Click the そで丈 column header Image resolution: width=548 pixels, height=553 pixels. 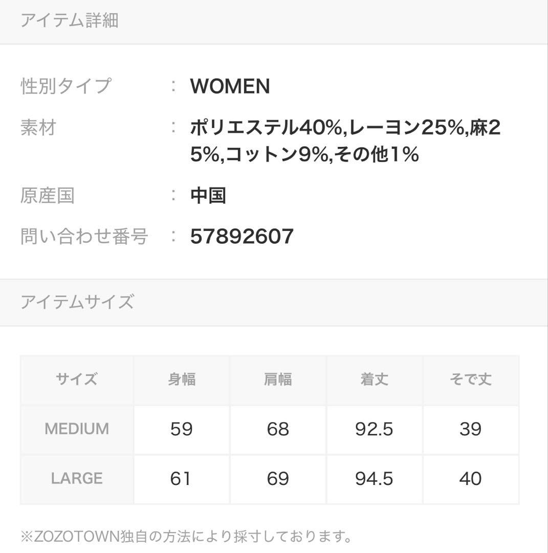click(x=471, y=380)
